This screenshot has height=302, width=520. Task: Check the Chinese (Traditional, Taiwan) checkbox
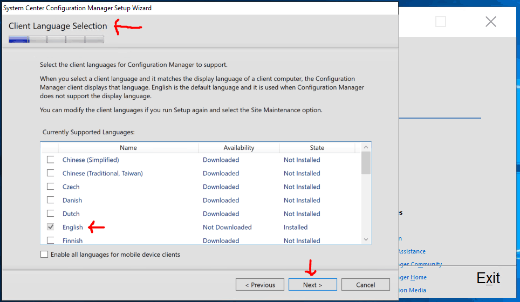[50, 173]
